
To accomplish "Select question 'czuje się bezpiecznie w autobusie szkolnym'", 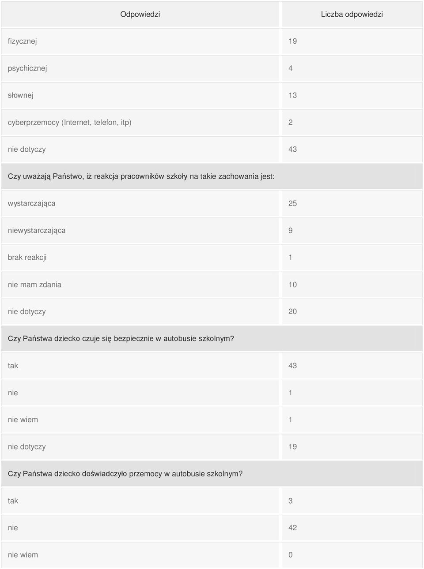I will coord(212,339).
